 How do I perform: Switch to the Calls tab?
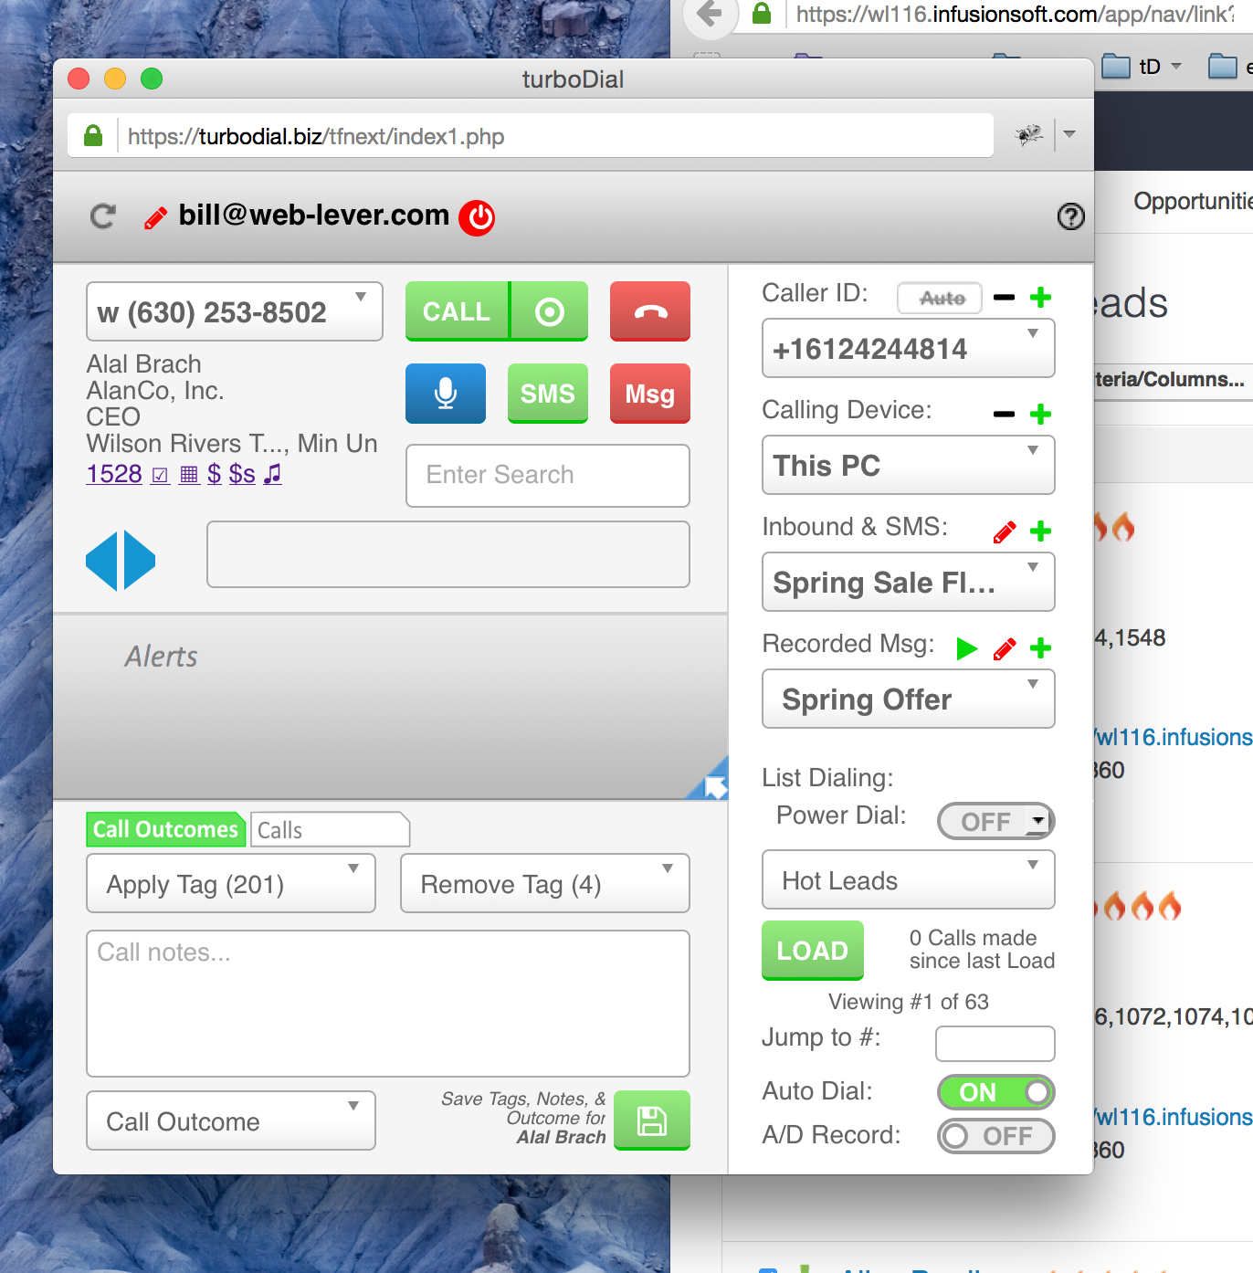pyautogui.click(x=330, y=829)
